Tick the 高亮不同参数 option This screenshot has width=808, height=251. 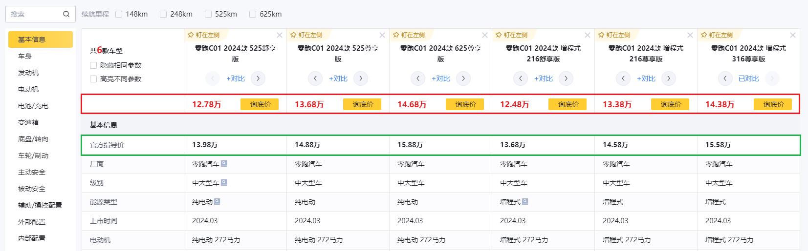point(93,79)
